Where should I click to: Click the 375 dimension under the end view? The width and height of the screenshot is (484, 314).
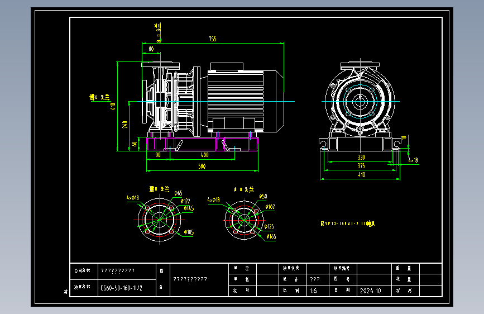point(361,165)
